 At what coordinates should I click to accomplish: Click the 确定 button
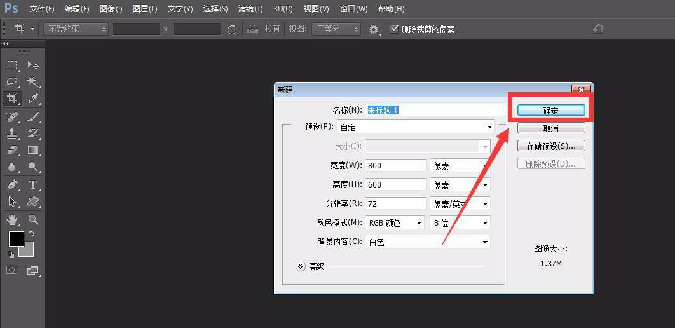coord(550,111)
